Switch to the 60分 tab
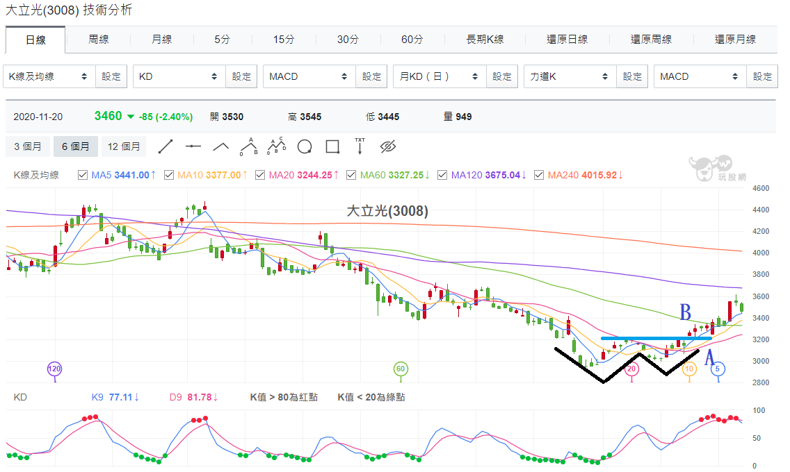 coord(412,39)
